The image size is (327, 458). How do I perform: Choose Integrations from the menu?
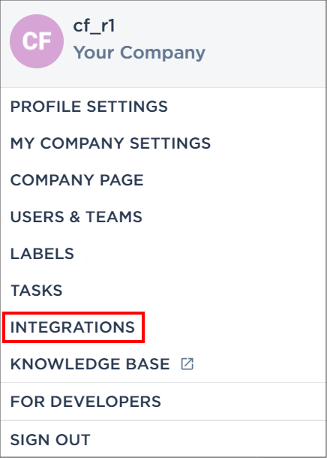click(73, 327)
